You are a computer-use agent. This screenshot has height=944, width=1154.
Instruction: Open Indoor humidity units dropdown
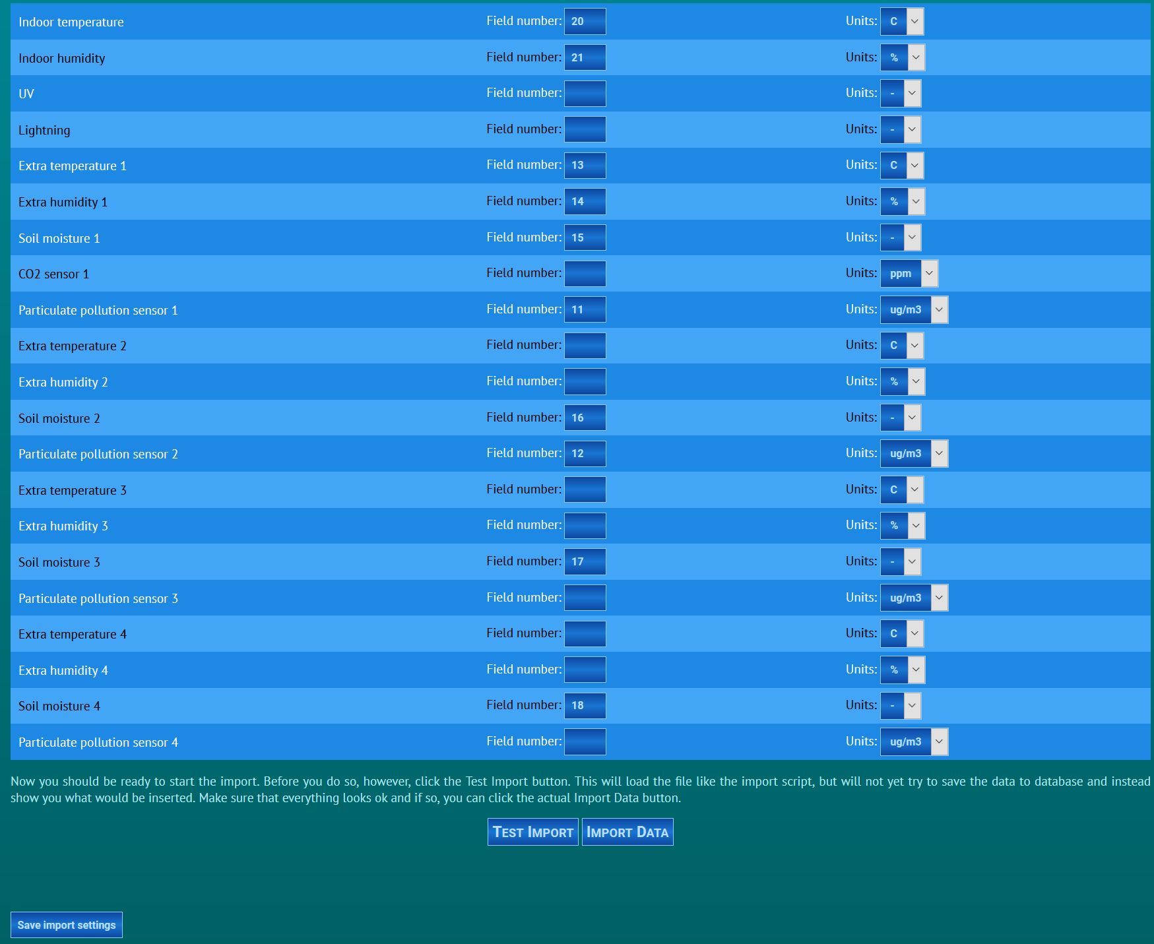point(903,57)
